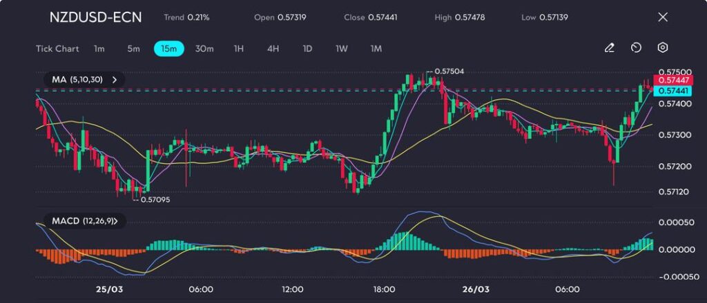Expand the MA (5,10,30) indicator settings
The width and height of the screenshot is (707, 303).
115,80
